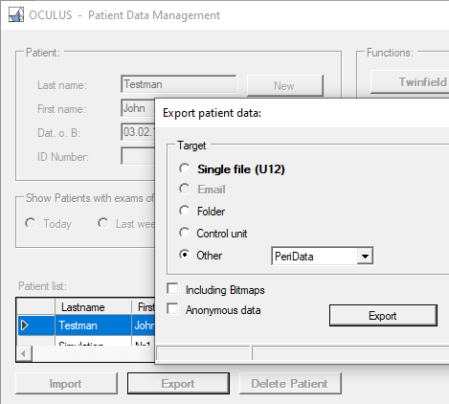449x404 pixels.
Task: Choose the Folder export target
Action: tap(185, 211)
